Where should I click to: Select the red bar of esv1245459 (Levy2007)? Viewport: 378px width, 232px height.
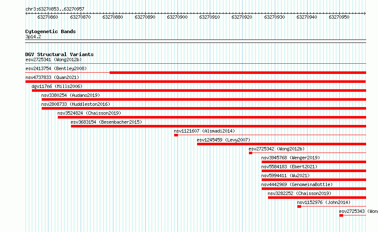point(282,144)
